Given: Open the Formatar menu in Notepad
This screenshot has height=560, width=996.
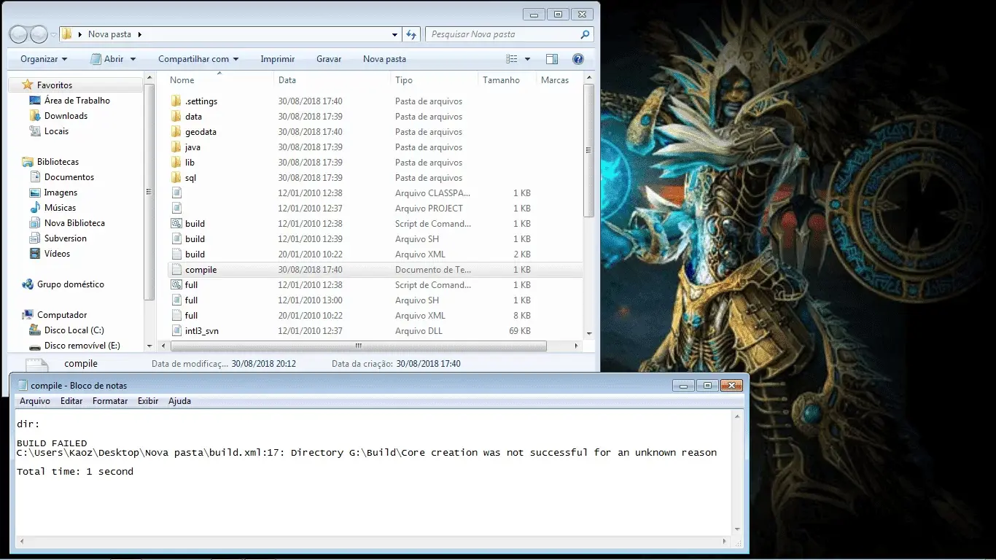Looking at the screenshot, I should 110,401.
